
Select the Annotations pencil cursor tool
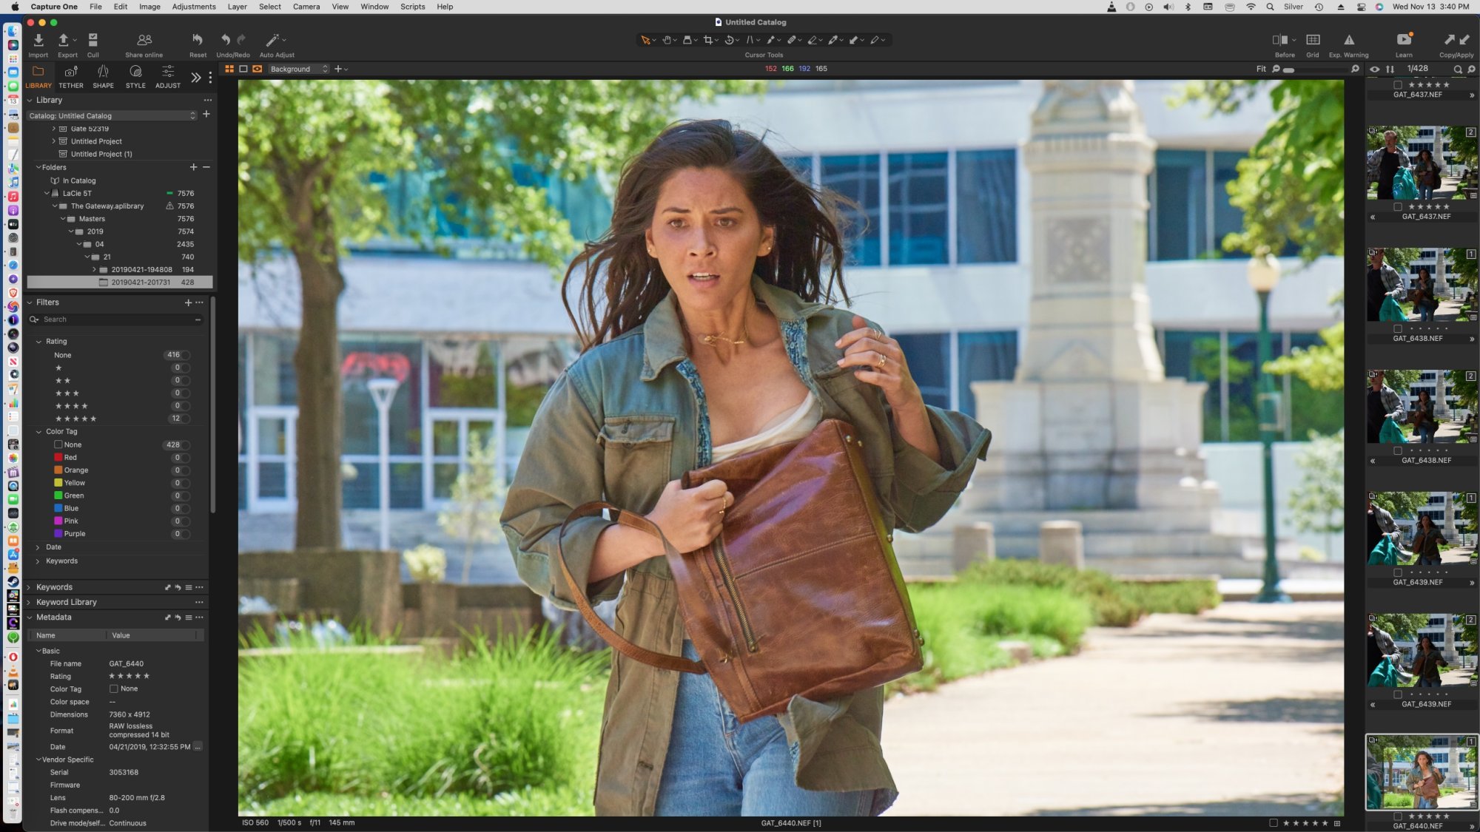point(874,40)
